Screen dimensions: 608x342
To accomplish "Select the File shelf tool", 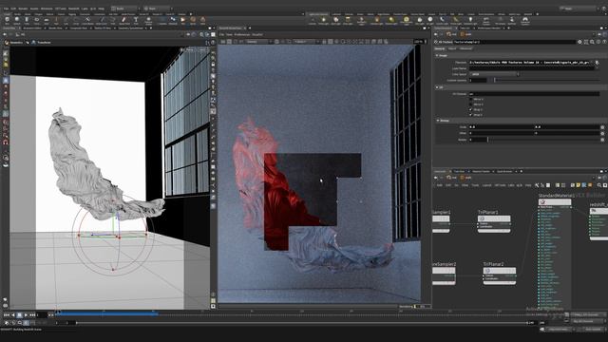I will coord(183,20).
